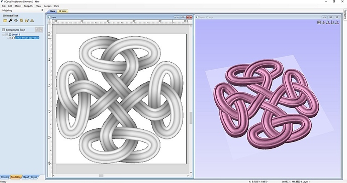Click the padlock icon in 3D Model Tools
347x183 pixels.
[27, 21]
